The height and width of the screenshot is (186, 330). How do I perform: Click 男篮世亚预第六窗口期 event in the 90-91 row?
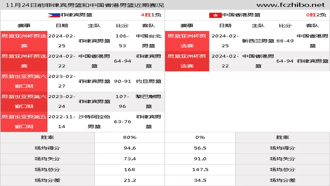click(24, 81)
